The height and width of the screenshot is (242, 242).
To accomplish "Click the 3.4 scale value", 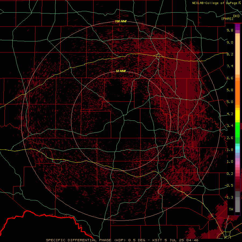I will (x=230, y=126).
